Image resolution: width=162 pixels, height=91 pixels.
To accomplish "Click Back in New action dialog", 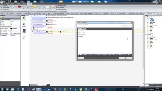I will point(122,58).
